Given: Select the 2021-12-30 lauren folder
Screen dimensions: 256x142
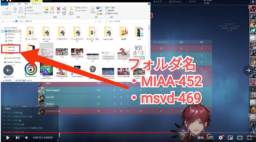Looking at the screenshot, I should 46,34.
